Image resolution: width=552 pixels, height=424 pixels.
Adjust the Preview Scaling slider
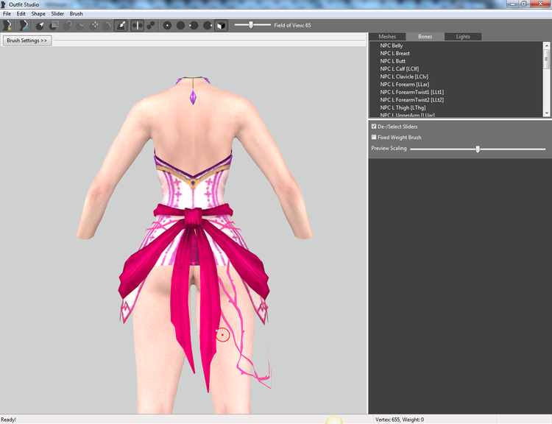coord(478,149)
